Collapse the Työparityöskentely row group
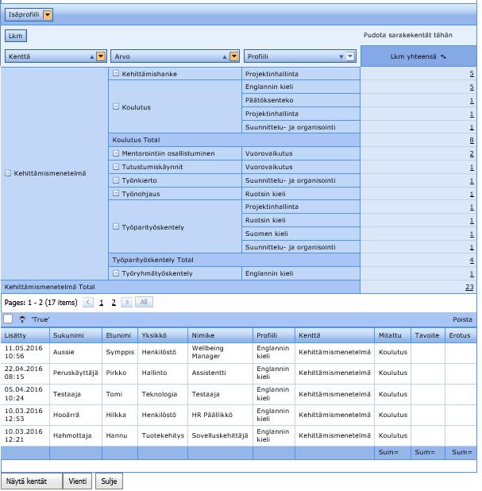The image size is (482, 491). click(x=116, y=226)
